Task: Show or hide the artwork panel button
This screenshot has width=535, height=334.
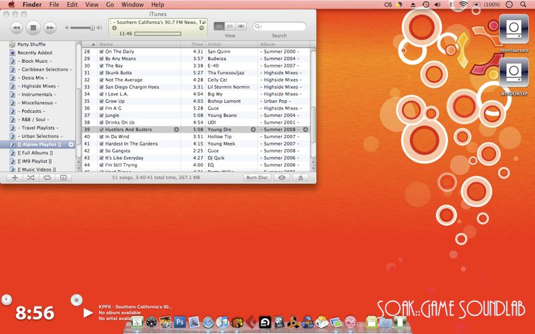Action: point(64,178)
